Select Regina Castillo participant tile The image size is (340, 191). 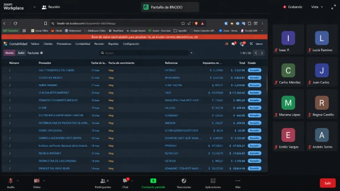[322, 104]
